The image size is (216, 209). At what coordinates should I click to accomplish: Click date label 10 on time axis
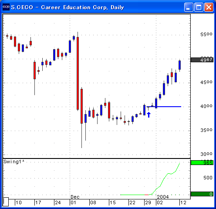(19, 202)
